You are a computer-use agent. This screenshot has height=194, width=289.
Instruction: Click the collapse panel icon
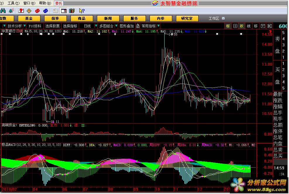pyautogui.click(x=263, y=26)
